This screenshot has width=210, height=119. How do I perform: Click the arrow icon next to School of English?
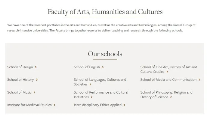point(103,67)
